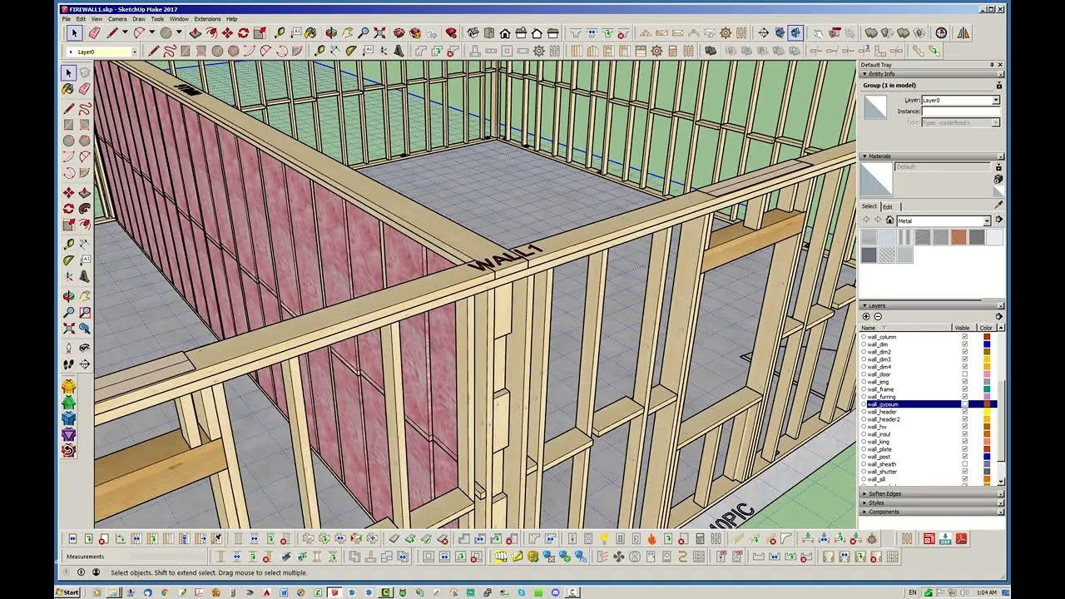
Task: Open the Draw menu
Action: 138,18
